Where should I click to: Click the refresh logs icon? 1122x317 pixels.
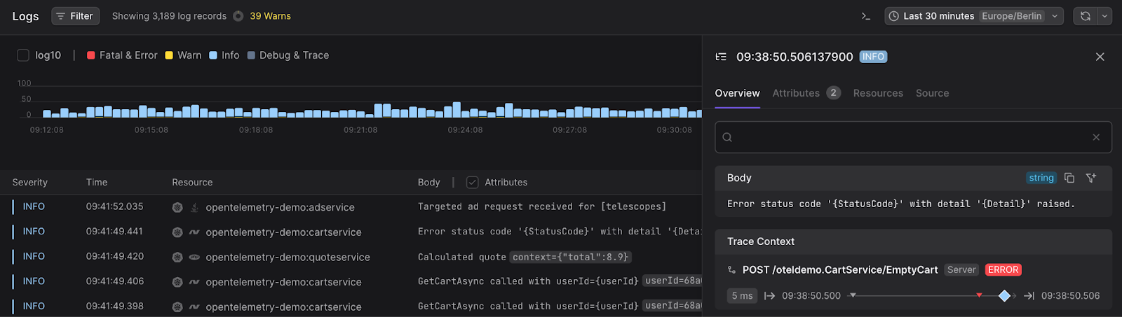tap(1085, 16)
